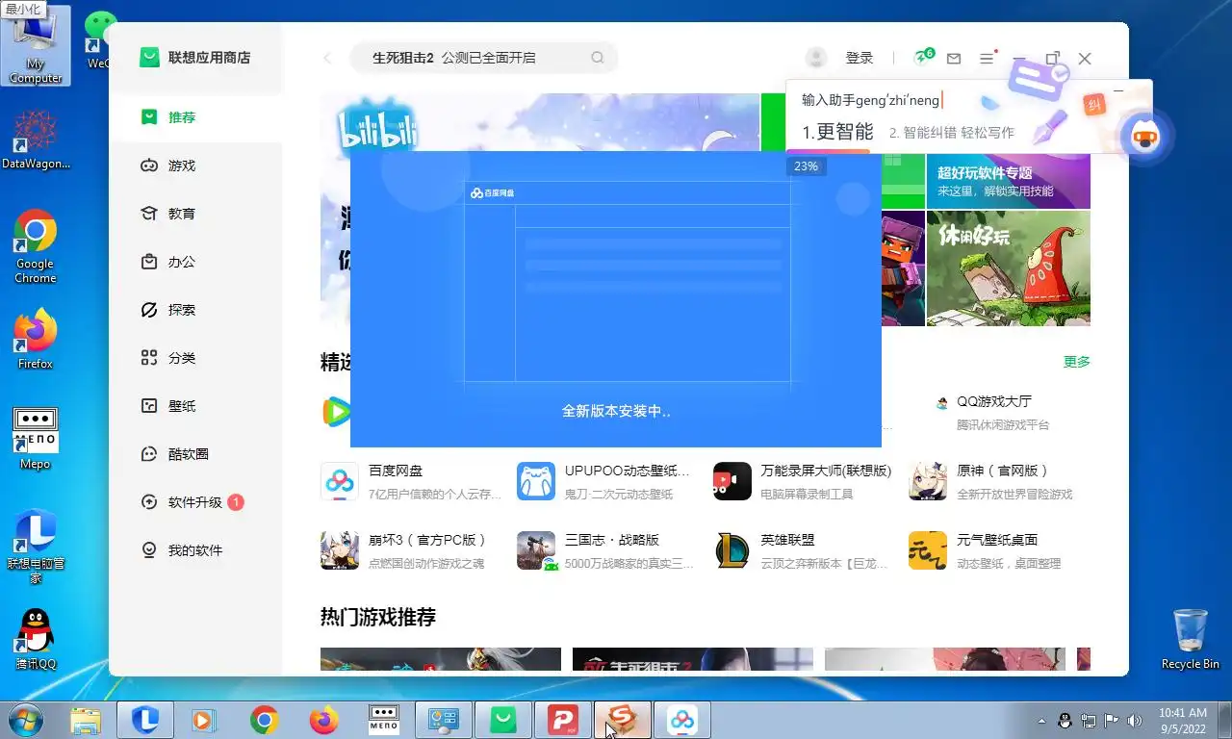Select candidate 2. 智能纠错 轻松写作

pos(952,133)
